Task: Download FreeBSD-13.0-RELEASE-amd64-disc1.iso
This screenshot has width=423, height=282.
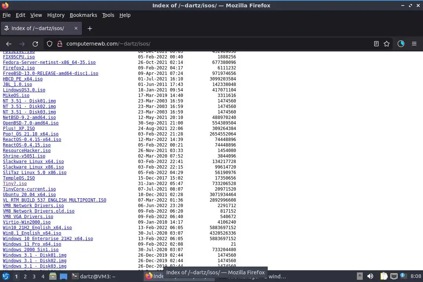Action: (50, 73)
